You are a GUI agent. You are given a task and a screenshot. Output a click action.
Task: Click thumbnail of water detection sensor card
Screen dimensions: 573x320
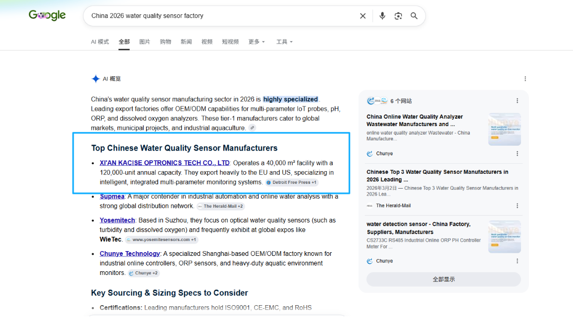pos(505,237)
